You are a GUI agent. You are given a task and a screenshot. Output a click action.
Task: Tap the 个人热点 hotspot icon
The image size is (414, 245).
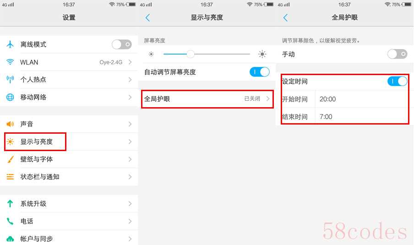click(10, 80)
